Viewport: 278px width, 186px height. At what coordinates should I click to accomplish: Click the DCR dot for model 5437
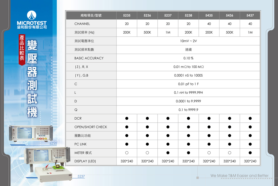click(x=250, y=119)
